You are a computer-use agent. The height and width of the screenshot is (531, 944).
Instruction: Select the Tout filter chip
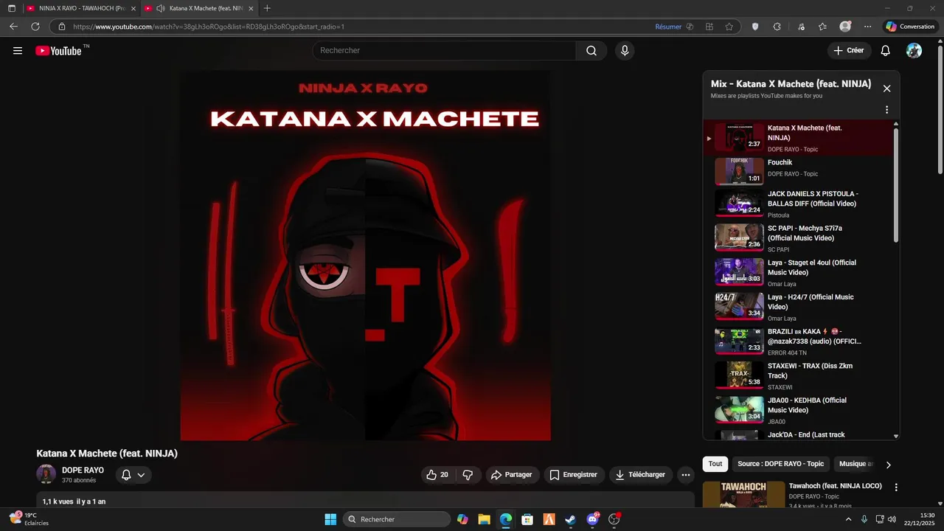pos(715,464)
